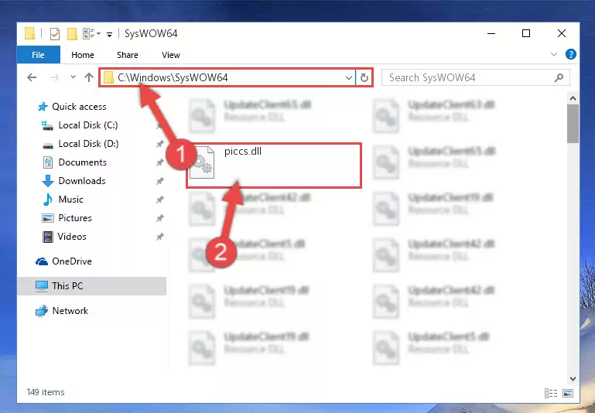Close the SysWOW64 window
Viewport: 595px width, 413px height.
(562, 33)
